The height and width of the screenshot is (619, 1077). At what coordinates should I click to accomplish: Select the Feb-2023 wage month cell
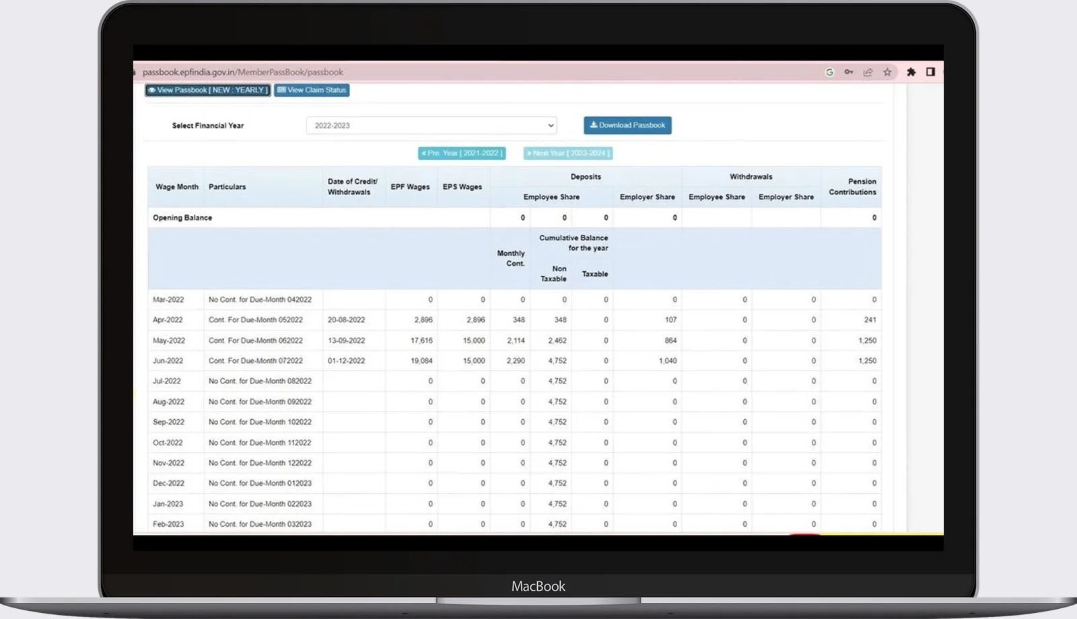click(x=168, y=524)
